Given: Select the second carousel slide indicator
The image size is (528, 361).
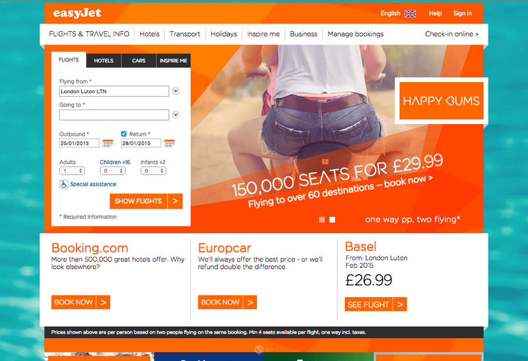Looking at the screenshot, I should [x=332, y=220].
